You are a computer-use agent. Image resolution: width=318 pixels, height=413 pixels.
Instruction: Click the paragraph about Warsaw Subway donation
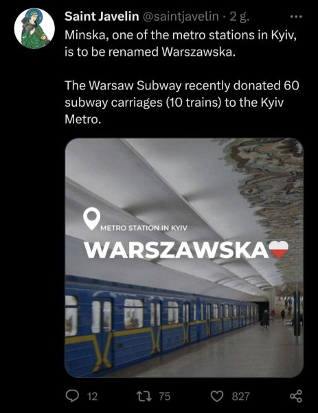pos(182,102)
